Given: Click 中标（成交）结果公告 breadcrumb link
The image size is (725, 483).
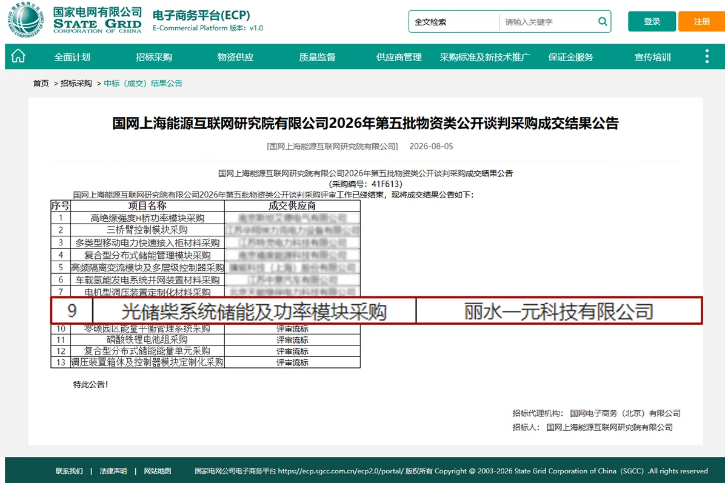Looking at the screenshot, I should pos(143,83).
